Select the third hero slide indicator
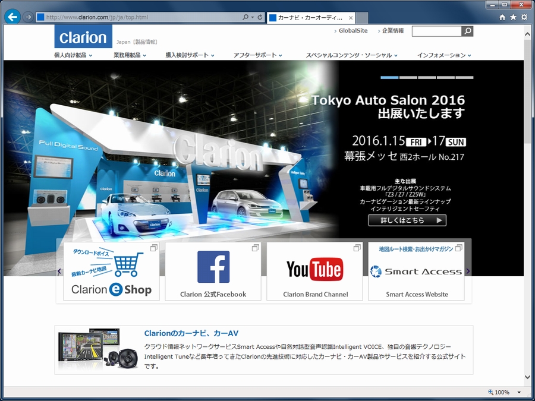The image size is (535, 401). tap(427, 78)
